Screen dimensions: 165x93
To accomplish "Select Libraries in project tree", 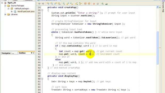I will click(x=14, y=14).
